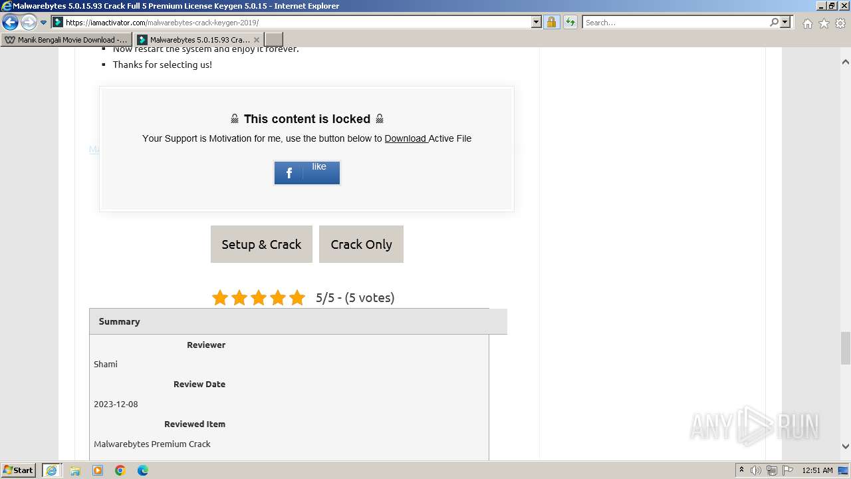Image resolution: width=851 pixels, height=479 pixels.
Task: Refresh the page with the refresh icon
Action: 570,22
